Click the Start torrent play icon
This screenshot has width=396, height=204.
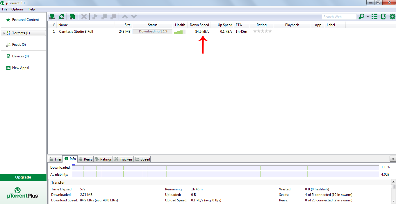(x=95, y=17)
